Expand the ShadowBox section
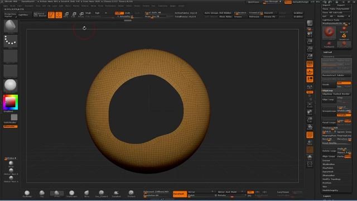 (x=329, y=164)
